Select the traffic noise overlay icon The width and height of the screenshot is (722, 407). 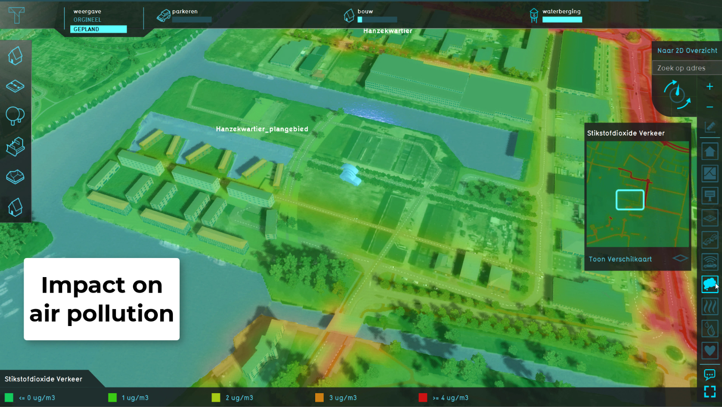click(x=710, y=262)
